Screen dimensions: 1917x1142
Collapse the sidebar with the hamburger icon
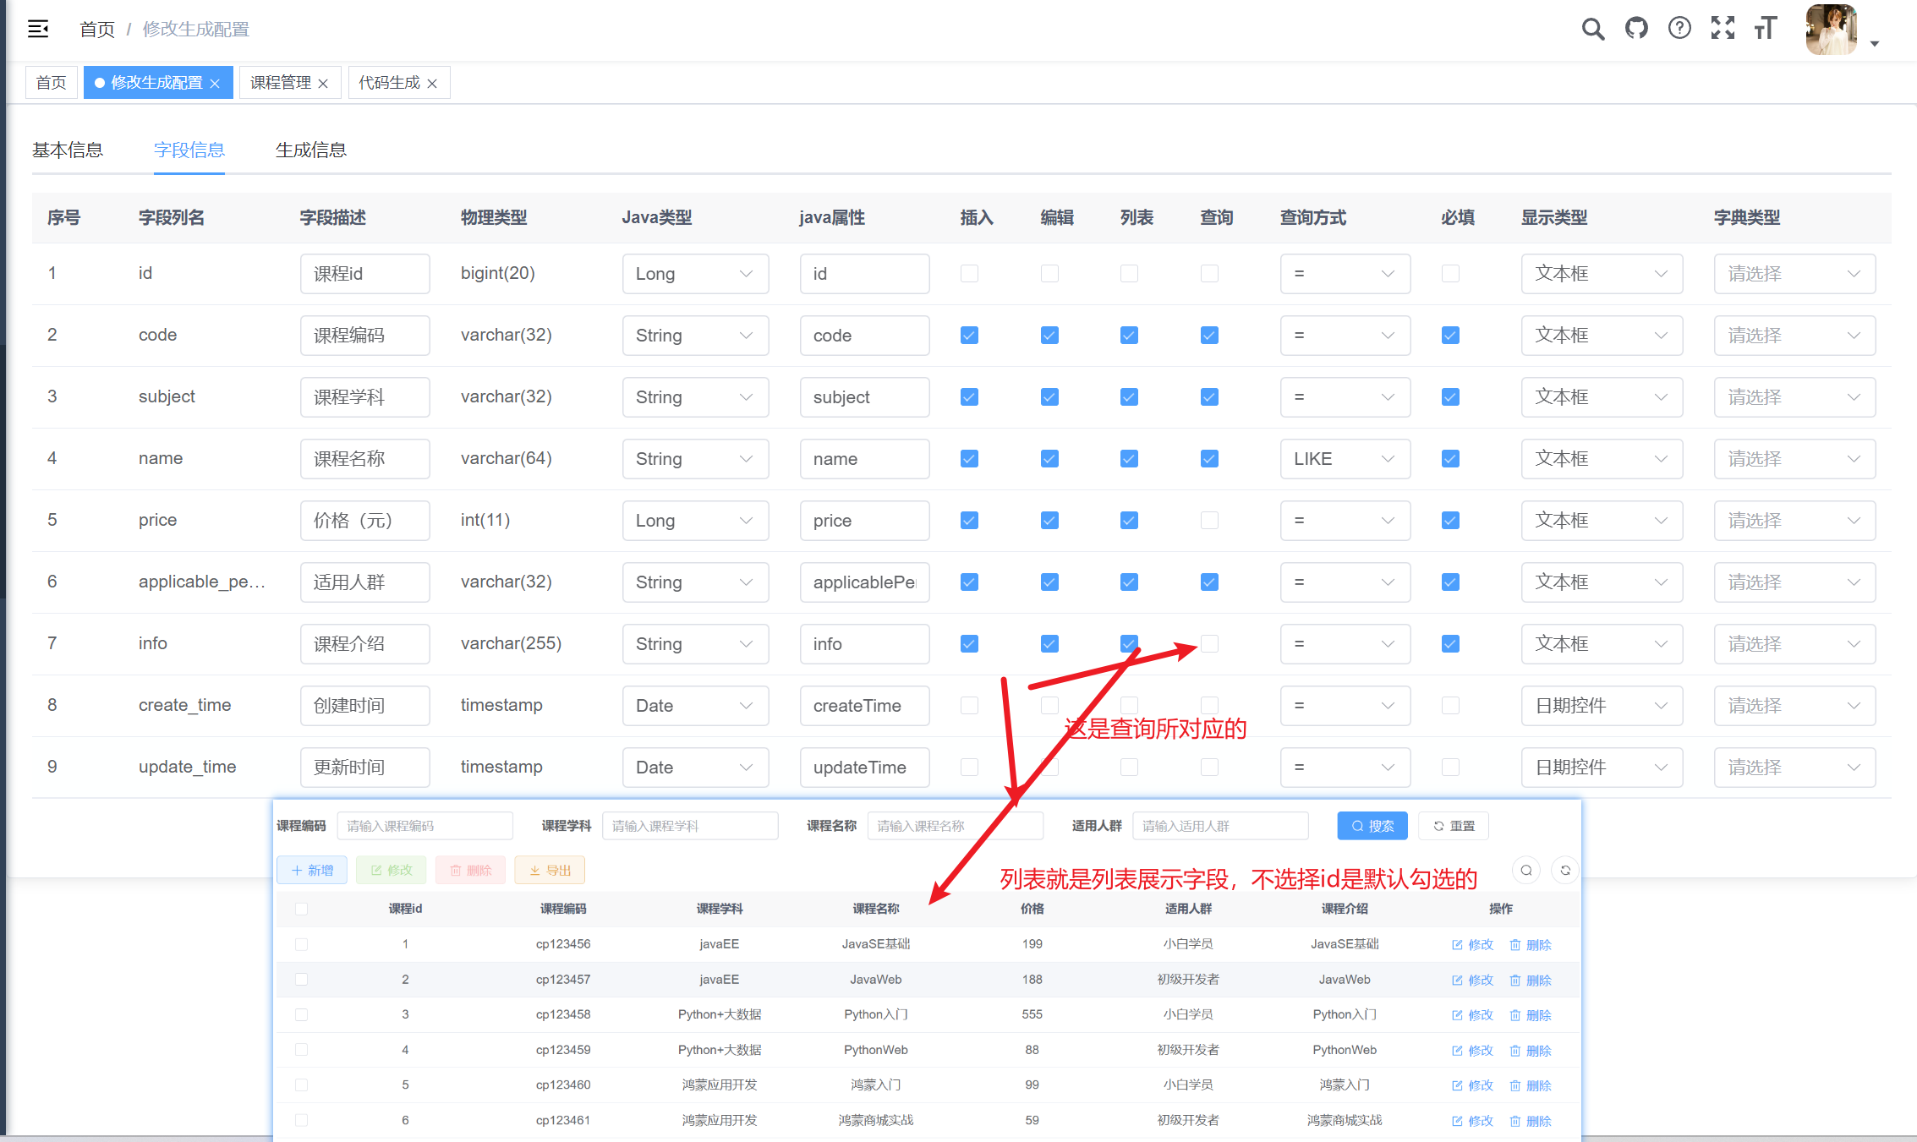pos(38,29)
